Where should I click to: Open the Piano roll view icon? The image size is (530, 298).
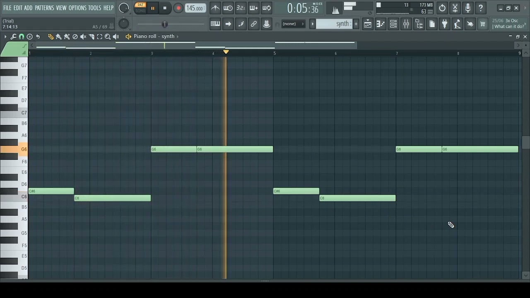pos(381,24)
